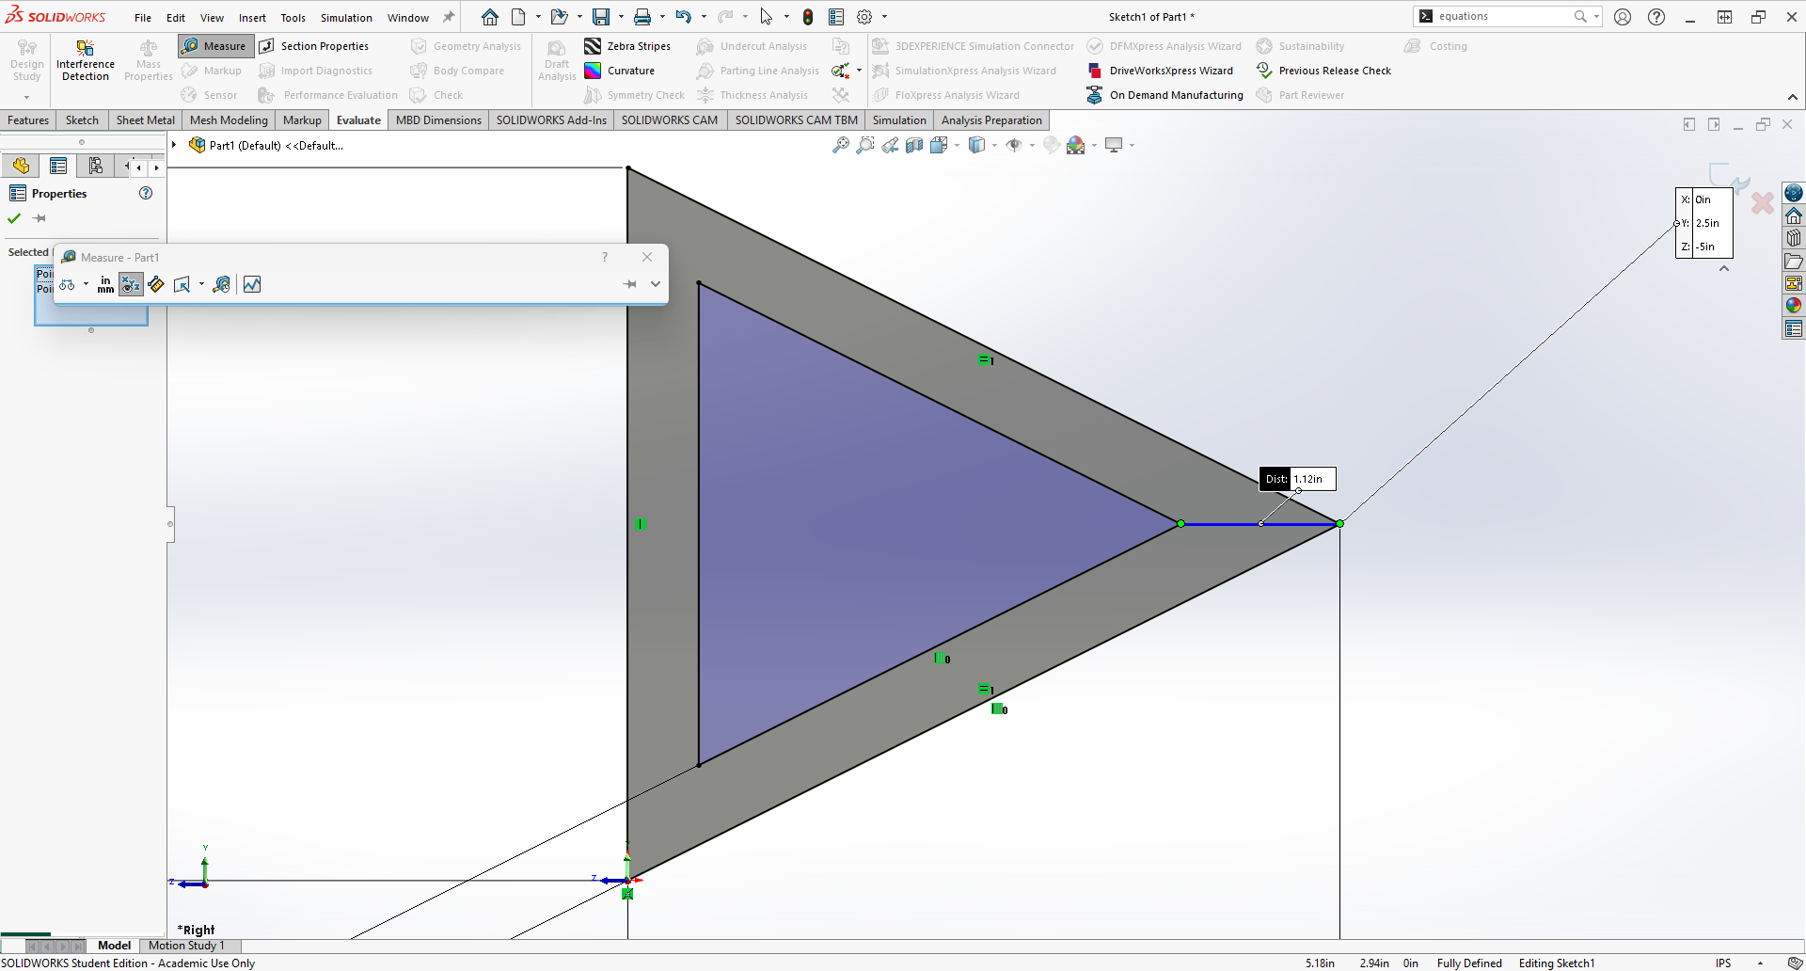The height and width of the screenshot is (971, 1806).
Task: Click the PropertyManager tab icon
Action: point(58,167)
